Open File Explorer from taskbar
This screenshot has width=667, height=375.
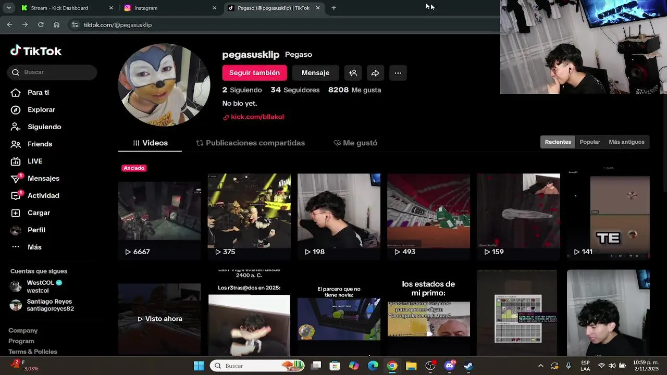pos(411,366)
